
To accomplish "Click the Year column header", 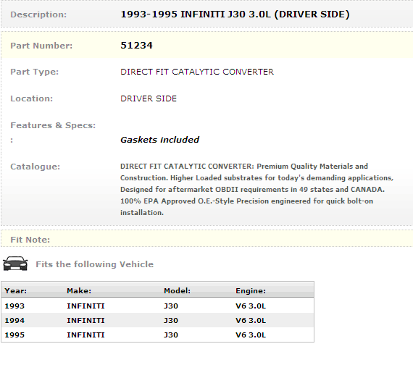I will (x=15, y=290).
